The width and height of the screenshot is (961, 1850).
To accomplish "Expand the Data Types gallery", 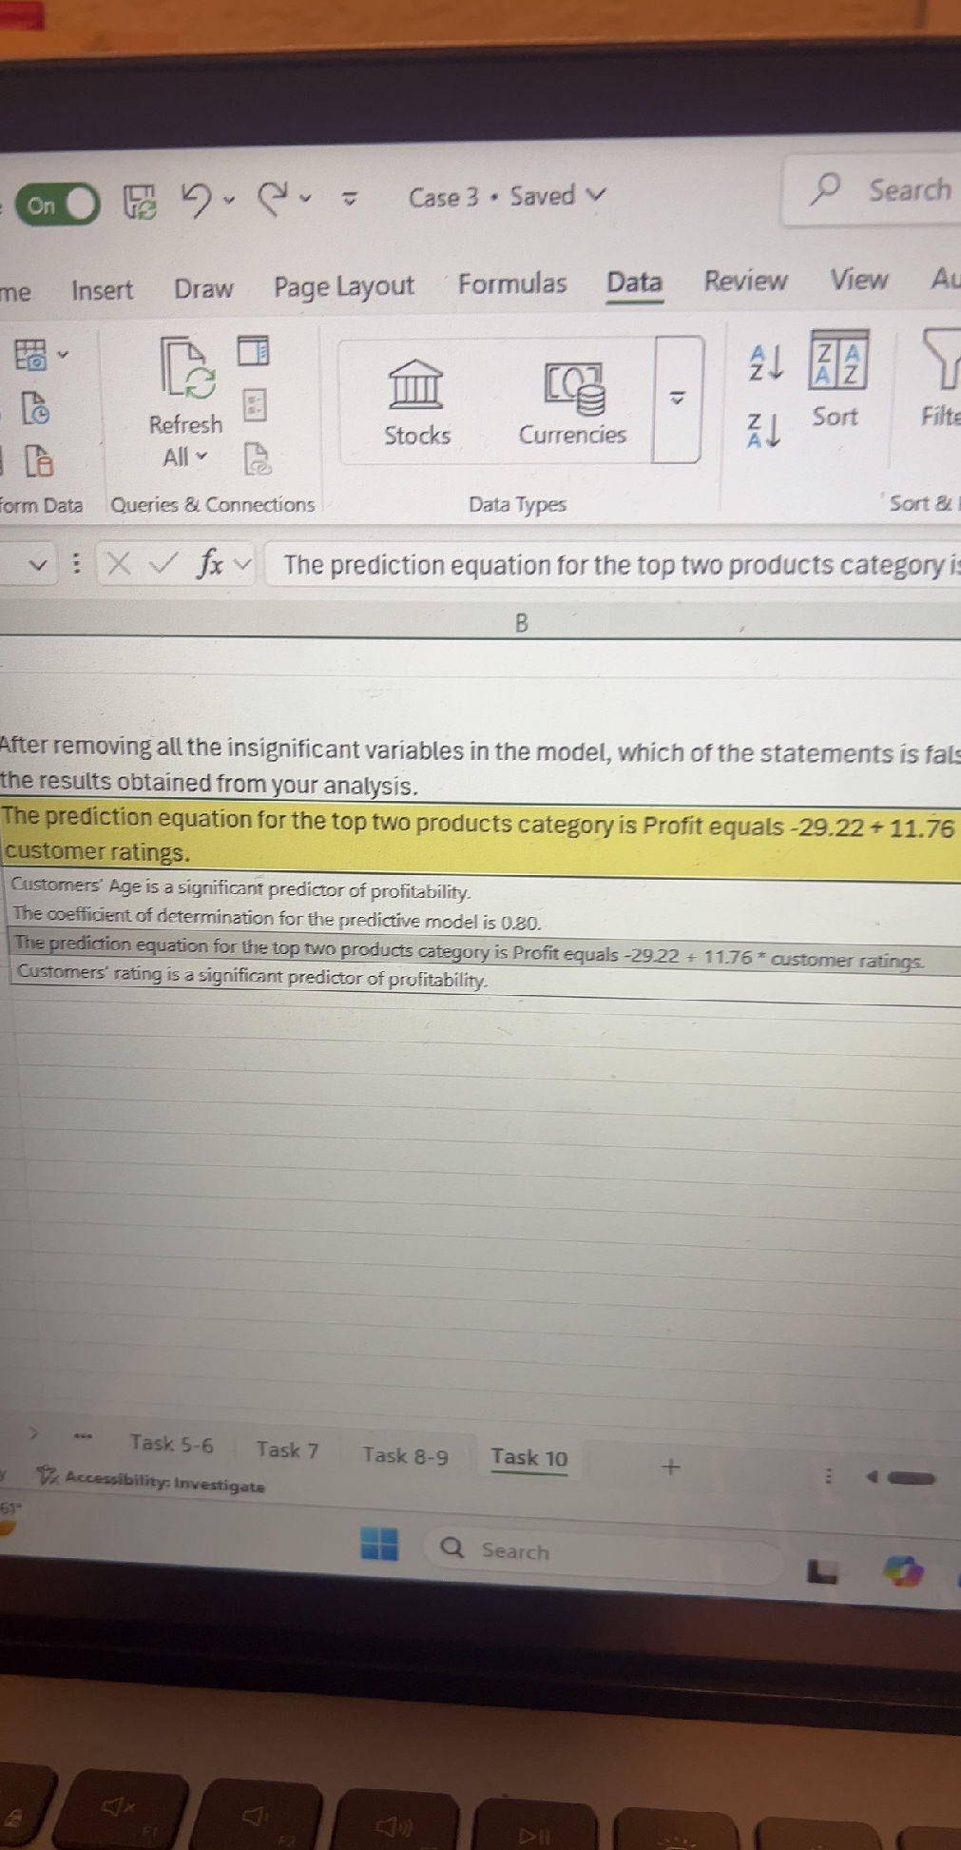I will tap(678, 399).
